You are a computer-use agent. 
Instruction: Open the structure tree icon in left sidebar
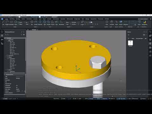(x=2, y=43)
